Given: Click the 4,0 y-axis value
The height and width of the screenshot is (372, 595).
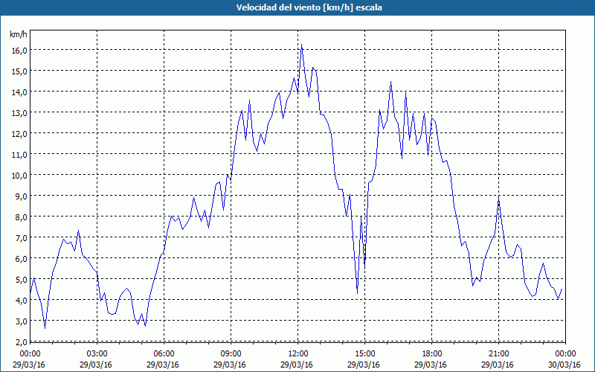Looking at the screenshot, I should click(22, 301).
